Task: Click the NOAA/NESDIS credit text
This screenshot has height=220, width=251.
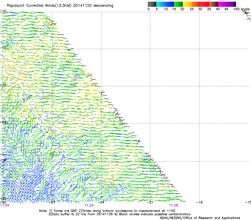Action: pyautogui.click(x=200, y=218)
